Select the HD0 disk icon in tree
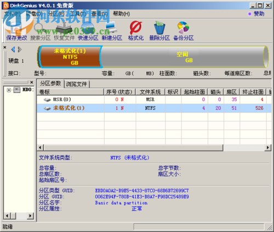 point(17,90)
